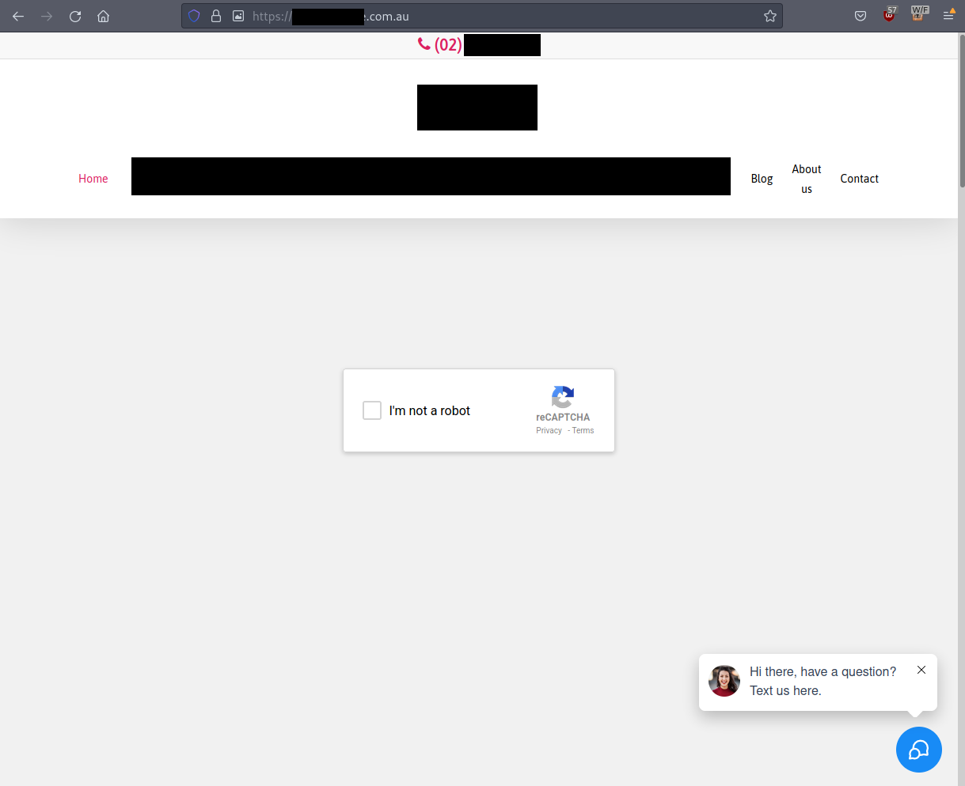Go forward with the forward arrow
The image size is (965, 786).
coord(47,16)
